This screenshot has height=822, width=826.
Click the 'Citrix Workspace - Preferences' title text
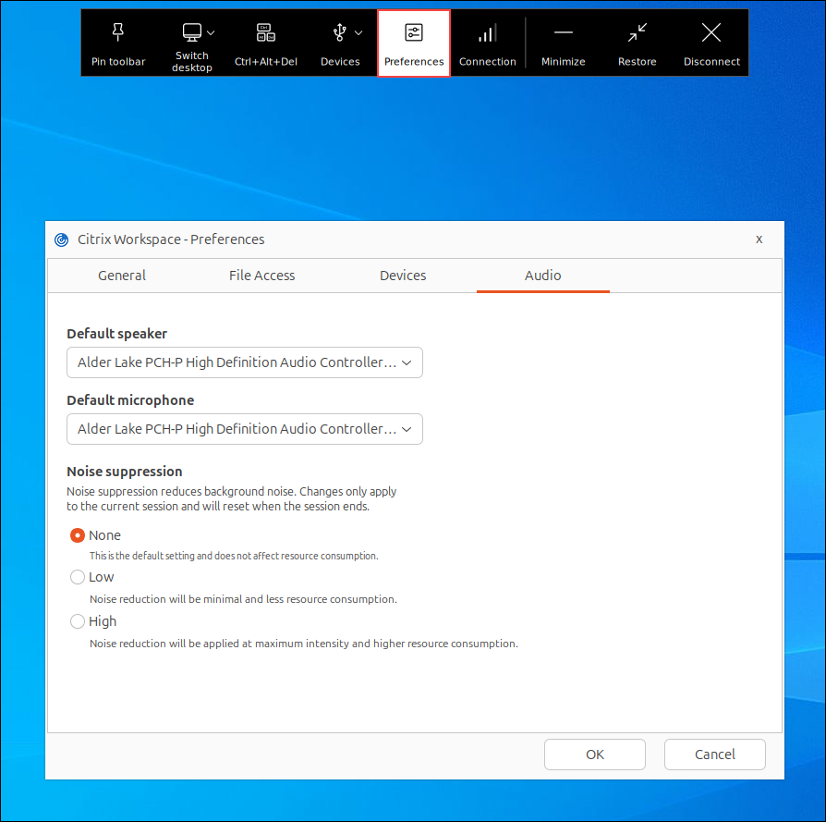click(x=171, y=239)
